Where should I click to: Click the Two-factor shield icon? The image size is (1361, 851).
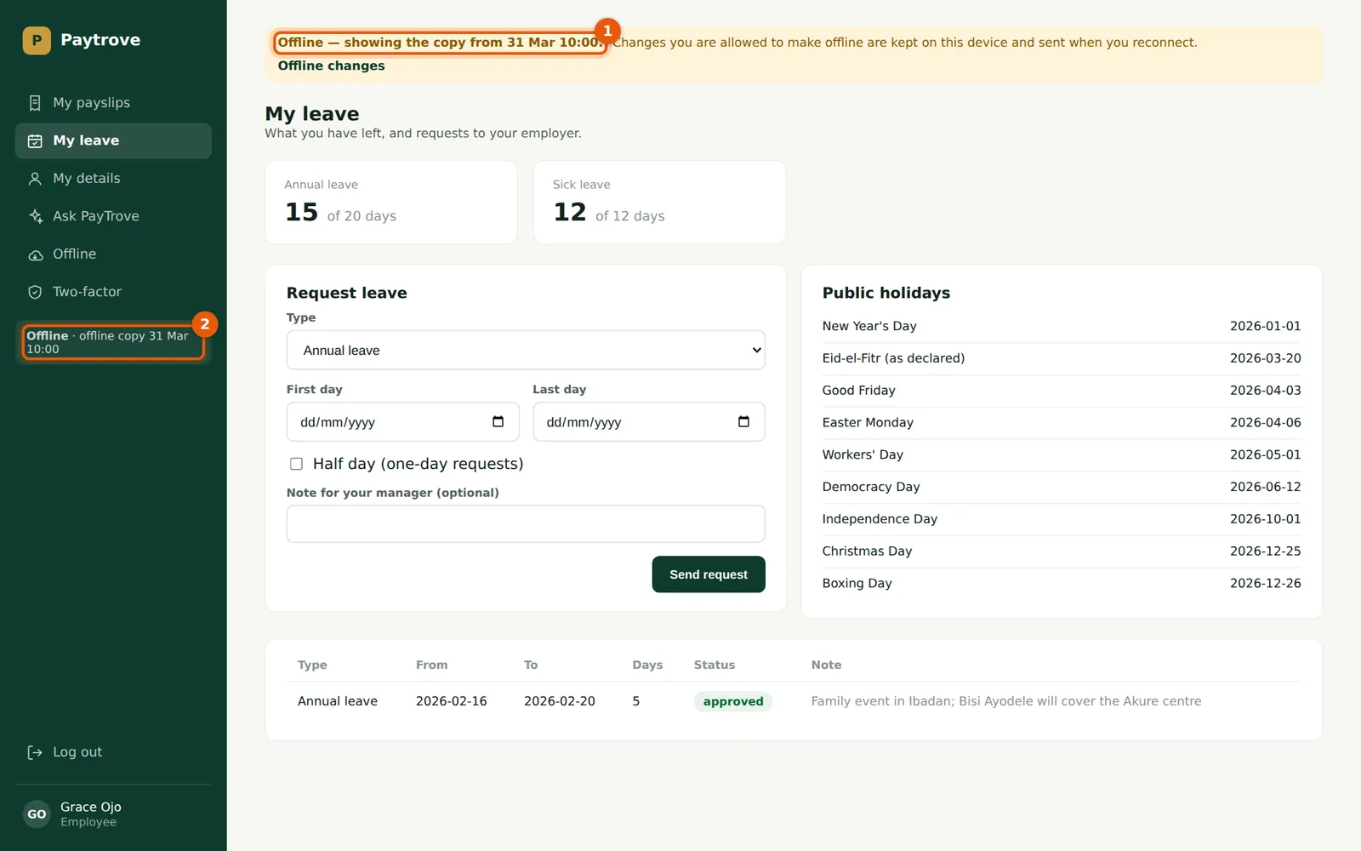(35, 292)
